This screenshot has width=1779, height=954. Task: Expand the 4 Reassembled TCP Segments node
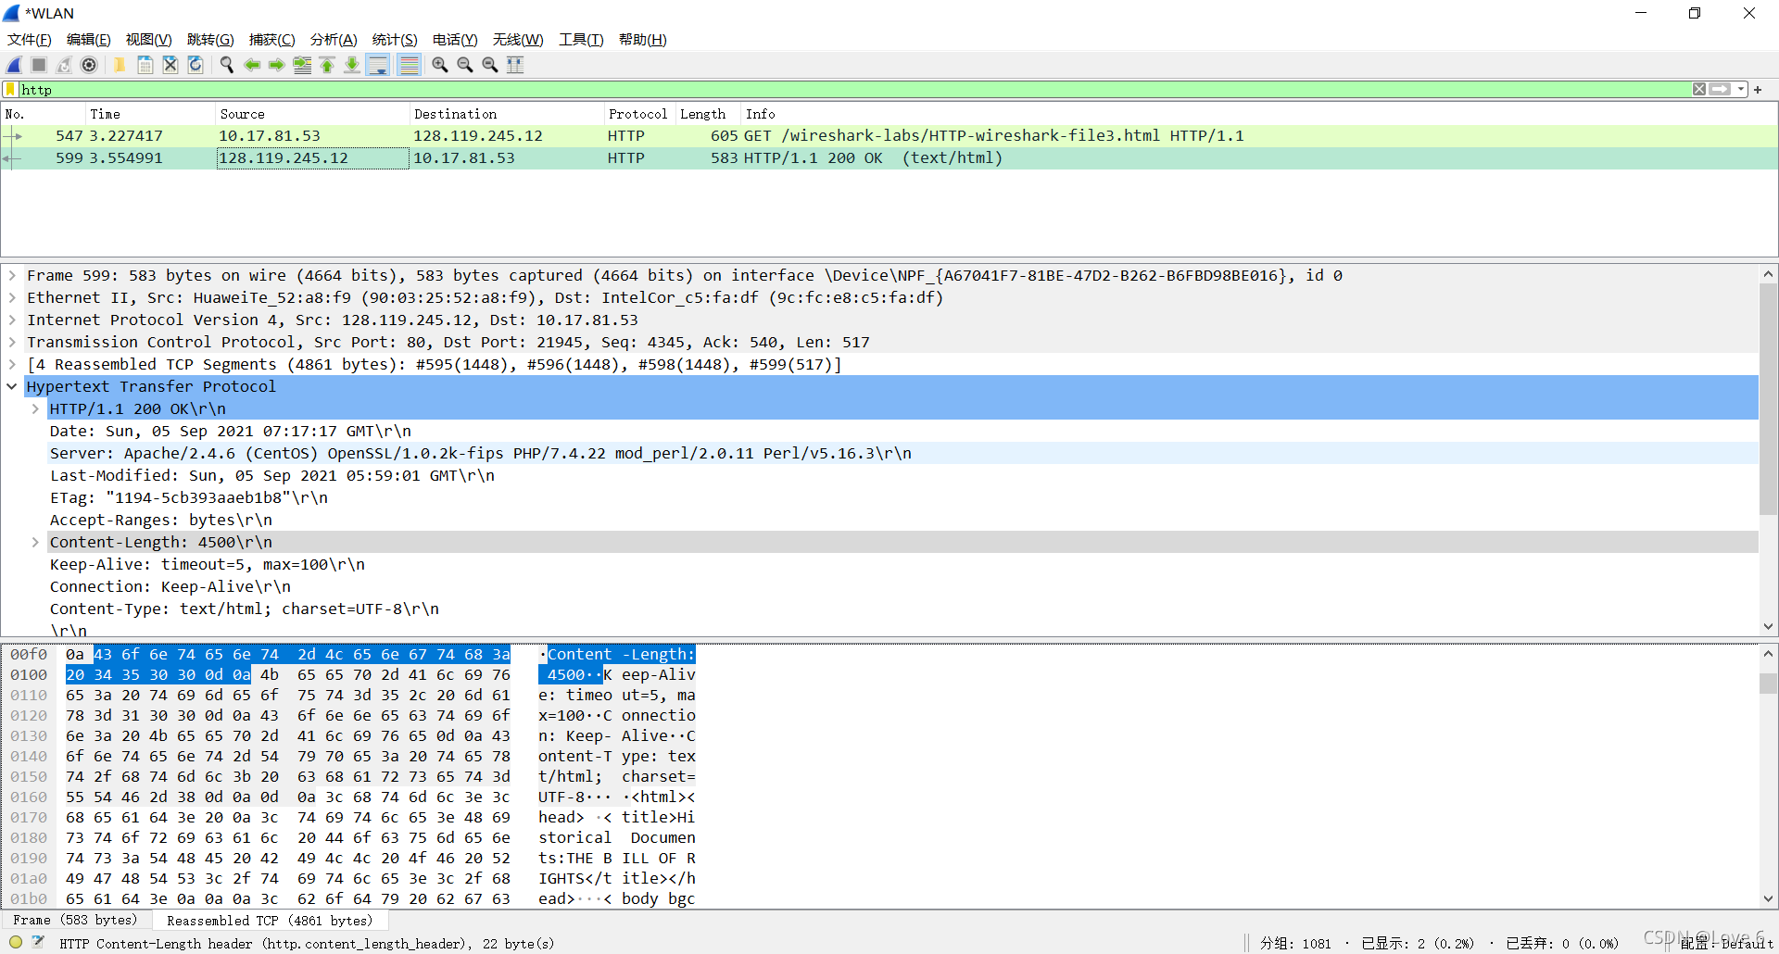[x=12, y=365]
